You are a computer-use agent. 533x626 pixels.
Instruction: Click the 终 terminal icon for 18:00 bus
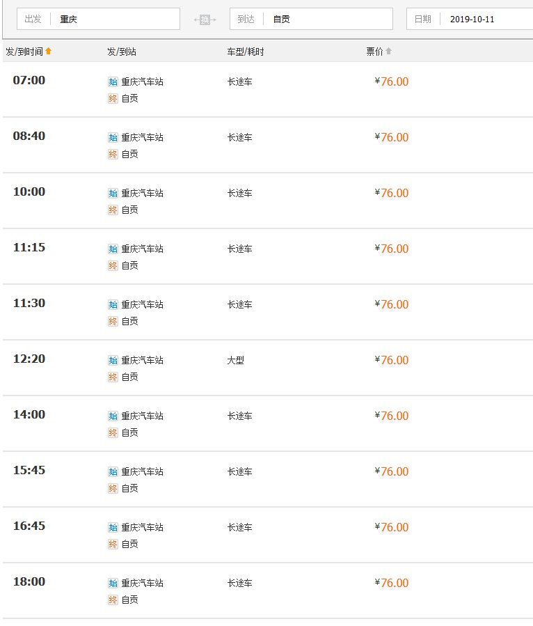coord(113,600)
